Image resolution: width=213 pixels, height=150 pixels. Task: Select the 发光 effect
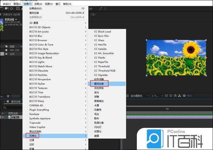pyautogui.click(x=107, y=92)
